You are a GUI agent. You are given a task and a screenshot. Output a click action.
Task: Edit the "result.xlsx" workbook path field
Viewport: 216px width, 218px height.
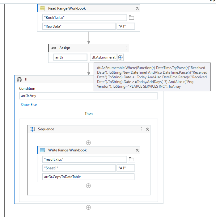click(85, 159)
